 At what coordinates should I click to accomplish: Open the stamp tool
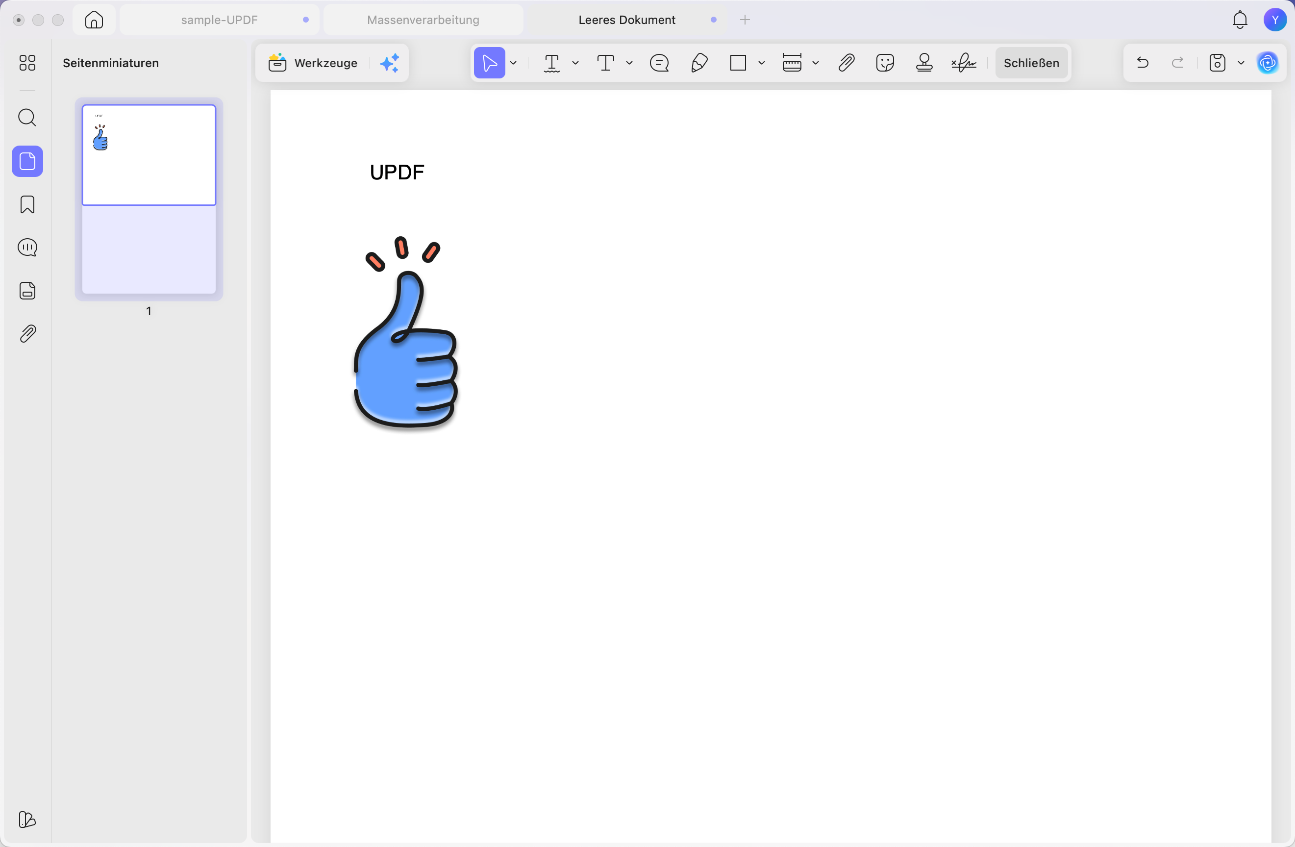coord(924,63)
